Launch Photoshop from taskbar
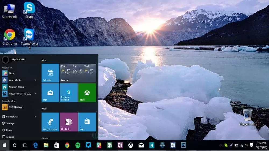Image resolution: width=269 pixels, height=151 pixels. 183,145
